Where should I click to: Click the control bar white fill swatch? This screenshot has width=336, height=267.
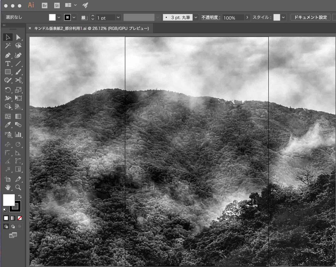(x=52, y=17)
